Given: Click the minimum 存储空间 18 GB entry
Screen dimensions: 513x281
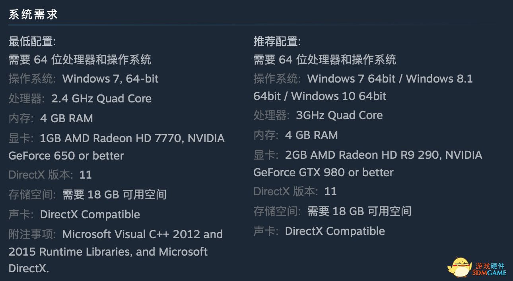Looking at the screenshot, I should coord(87,194).
